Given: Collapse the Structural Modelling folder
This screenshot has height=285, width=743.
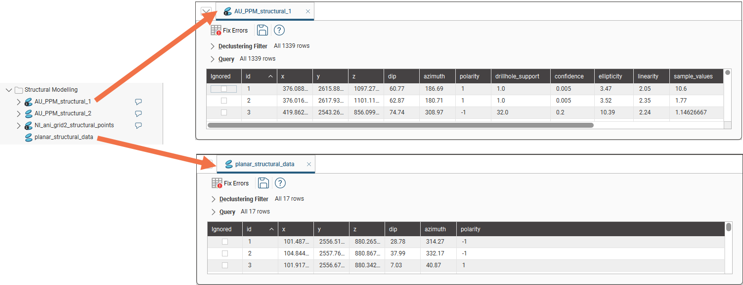Looking at the screenshot, I should (8, 90).
